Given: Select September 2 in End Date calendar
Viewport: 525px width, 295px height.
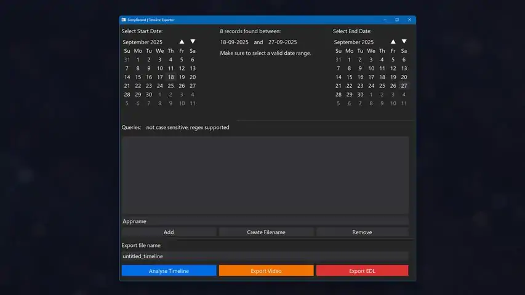Looking at the screenshot, I should [360, 60].
